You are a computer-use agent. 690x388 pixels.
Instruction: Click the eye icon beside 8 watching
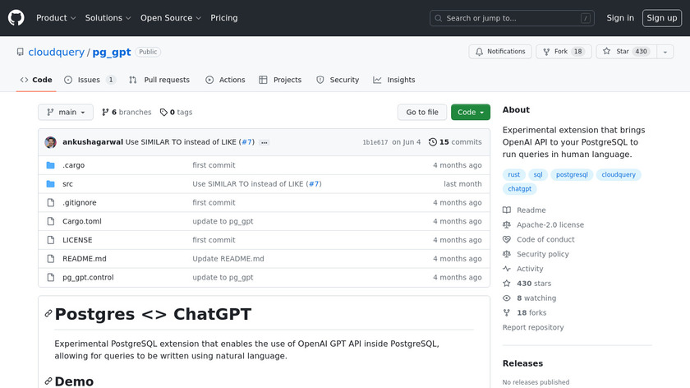(x=507, y=298)
